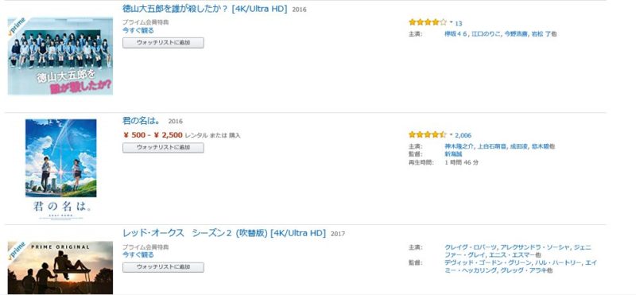Open the 君の名は。 title link
This screenshot has width=636, height=295.
click(142, 121)
